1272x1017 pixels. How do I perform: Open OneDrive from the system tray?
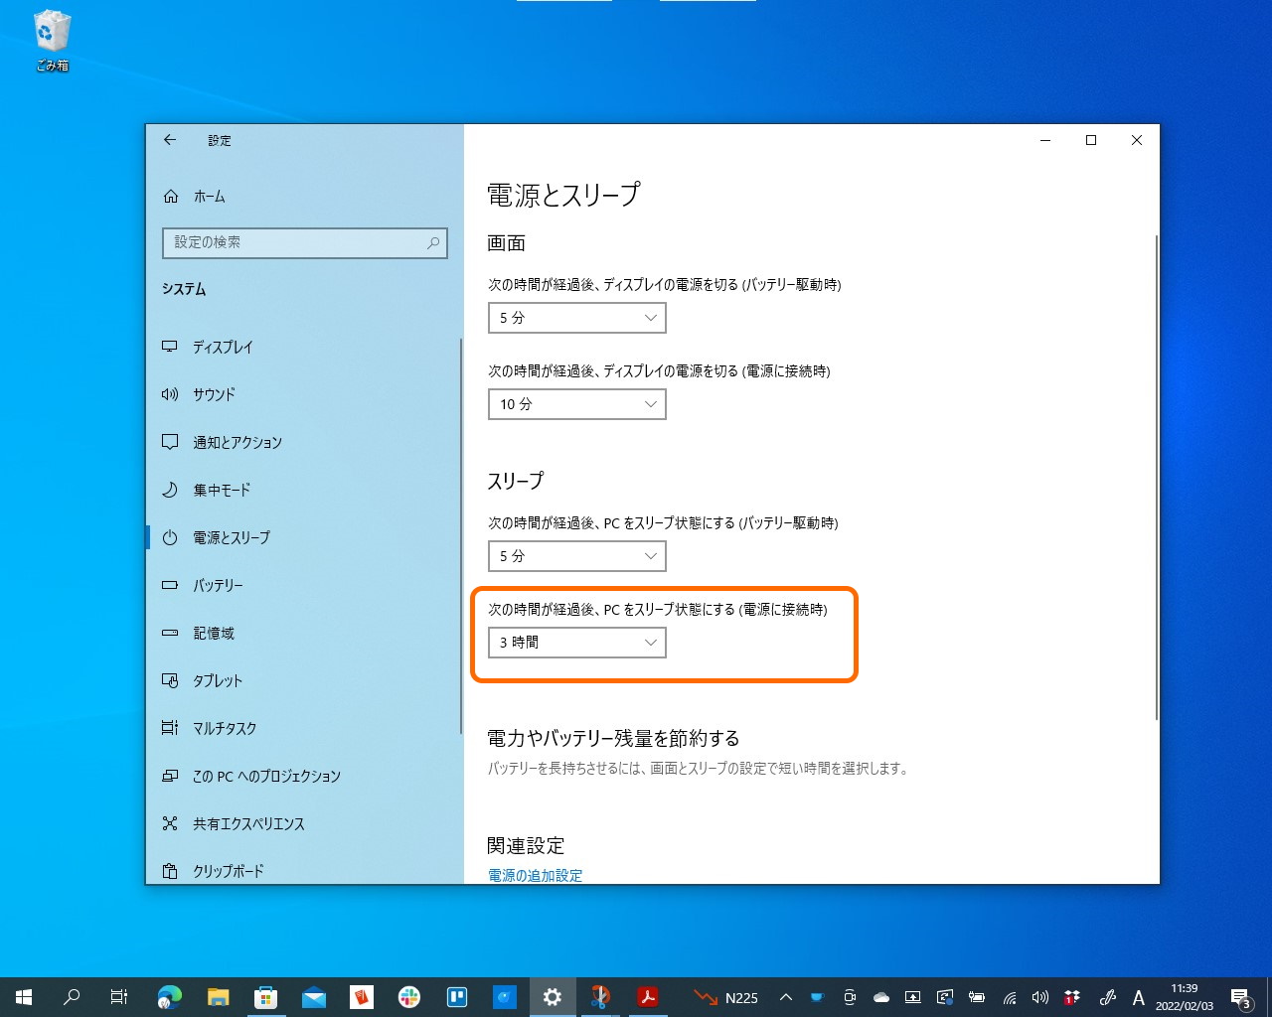[880, 997]
